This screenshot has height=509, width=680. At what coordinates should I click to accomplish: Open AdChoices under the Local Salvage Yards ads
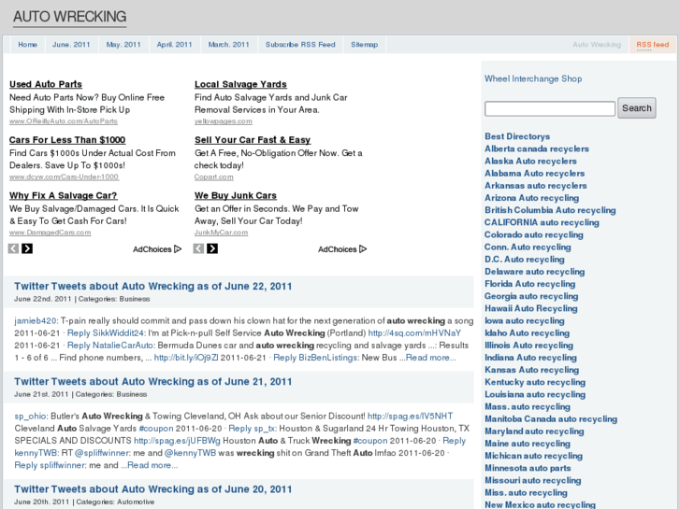pos(342,249)
